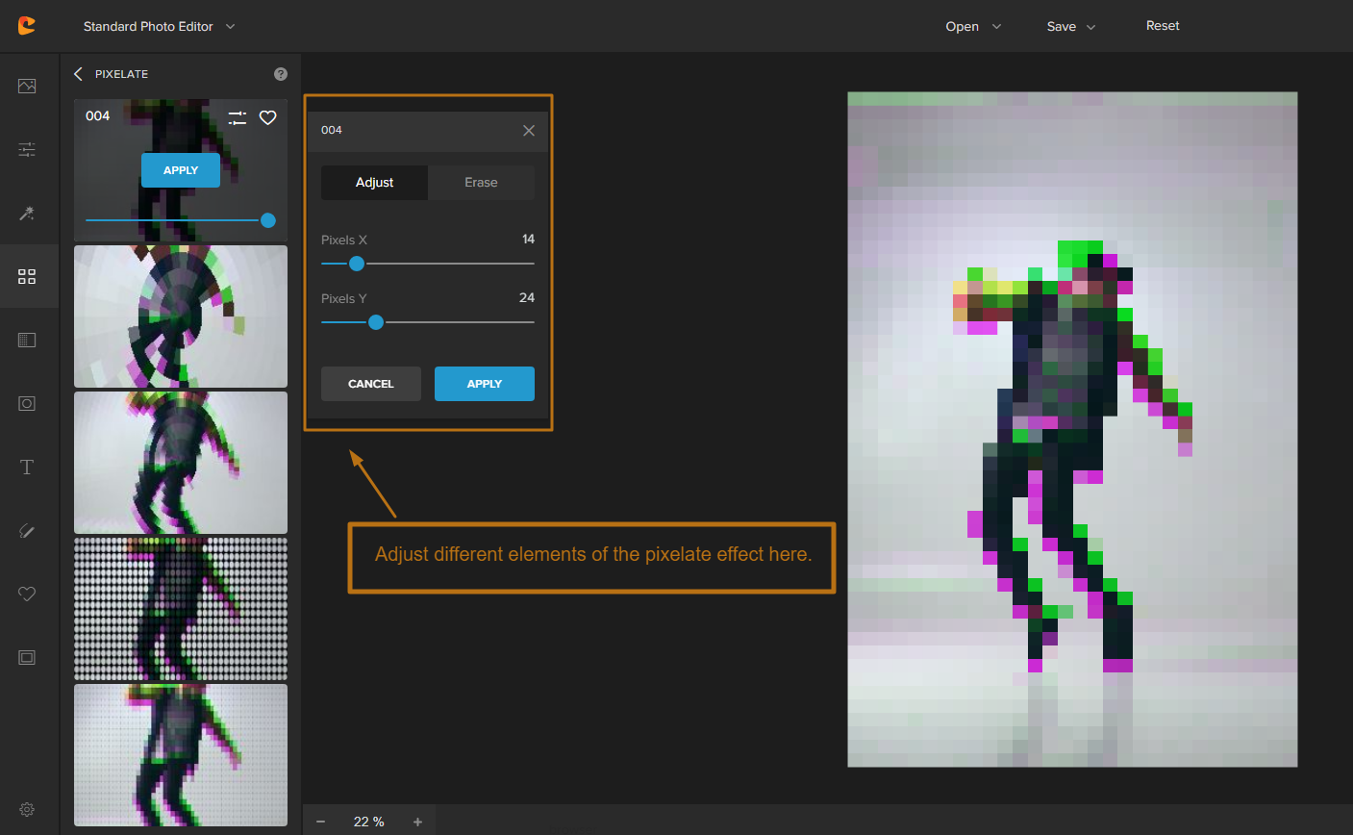The image size is (1353, 835).
Task: Toggle the 004 effect settings icon
Action: click(238, 117)
